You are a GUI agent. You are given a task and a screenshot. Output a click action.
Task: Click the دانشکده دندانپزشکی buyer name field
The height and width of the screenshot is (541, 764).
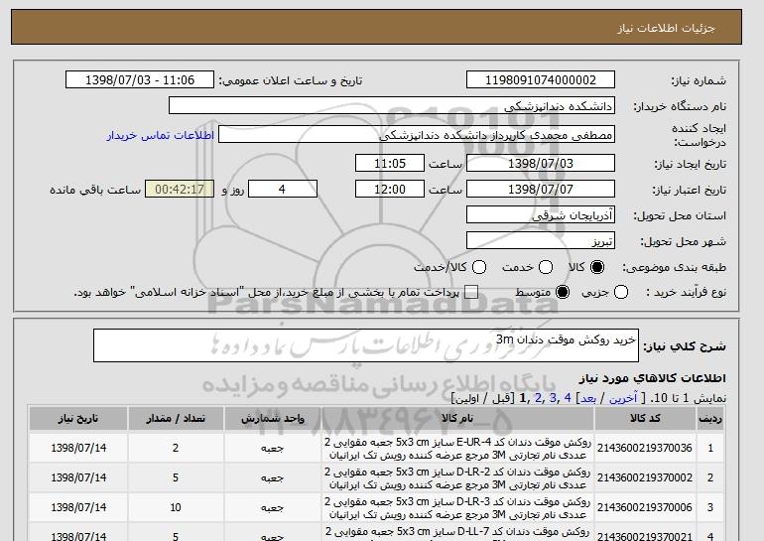point(392,106)
